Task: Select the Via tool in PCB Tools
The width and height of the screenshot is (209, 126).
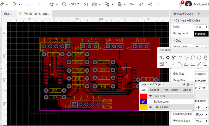Action: 174,58
